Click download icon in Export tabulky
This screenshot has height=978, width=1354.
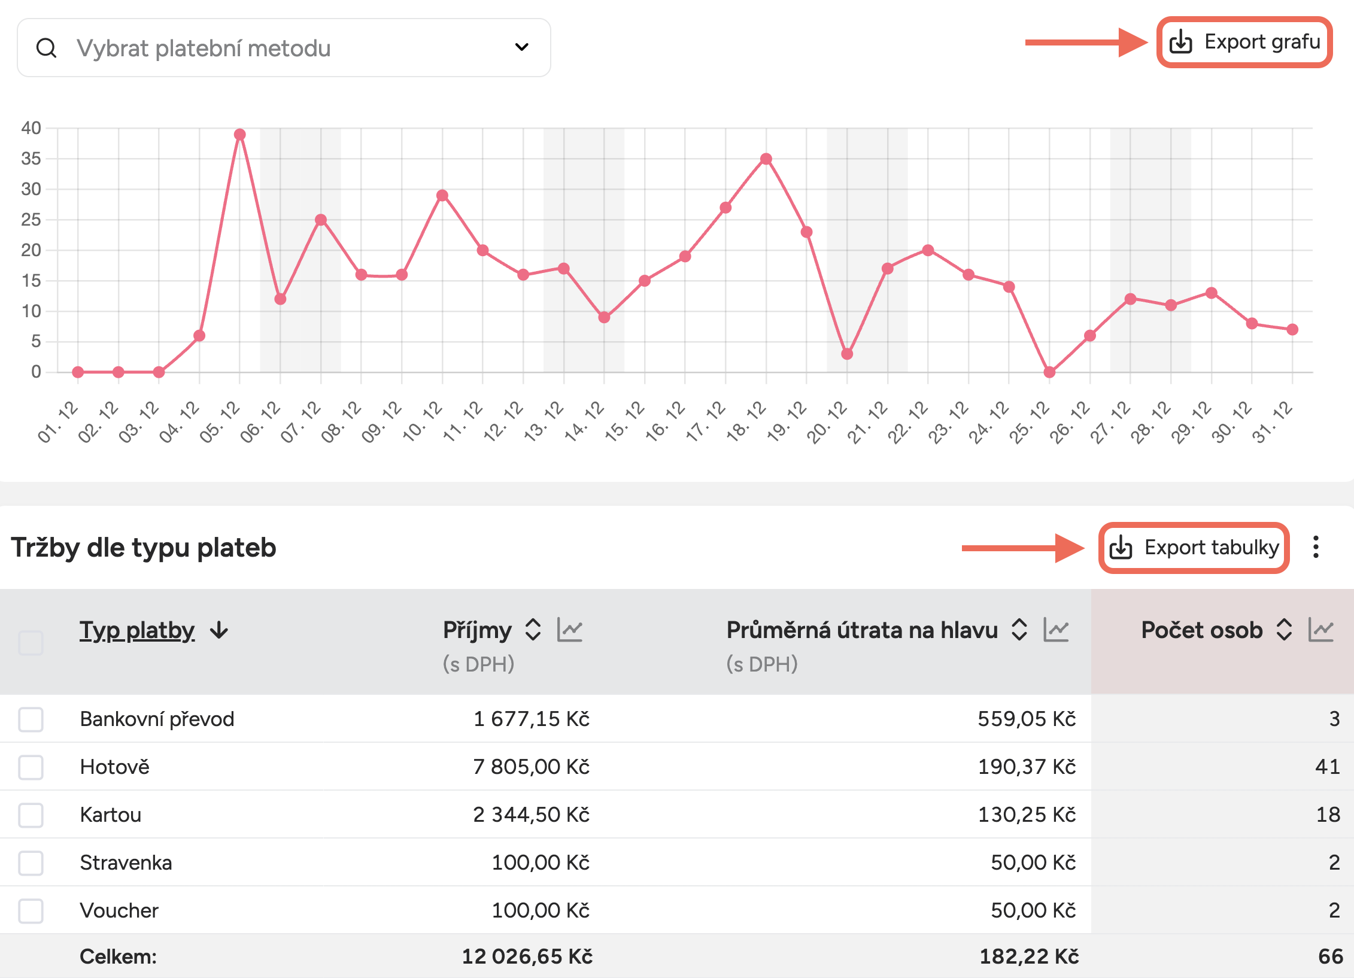1121,547
